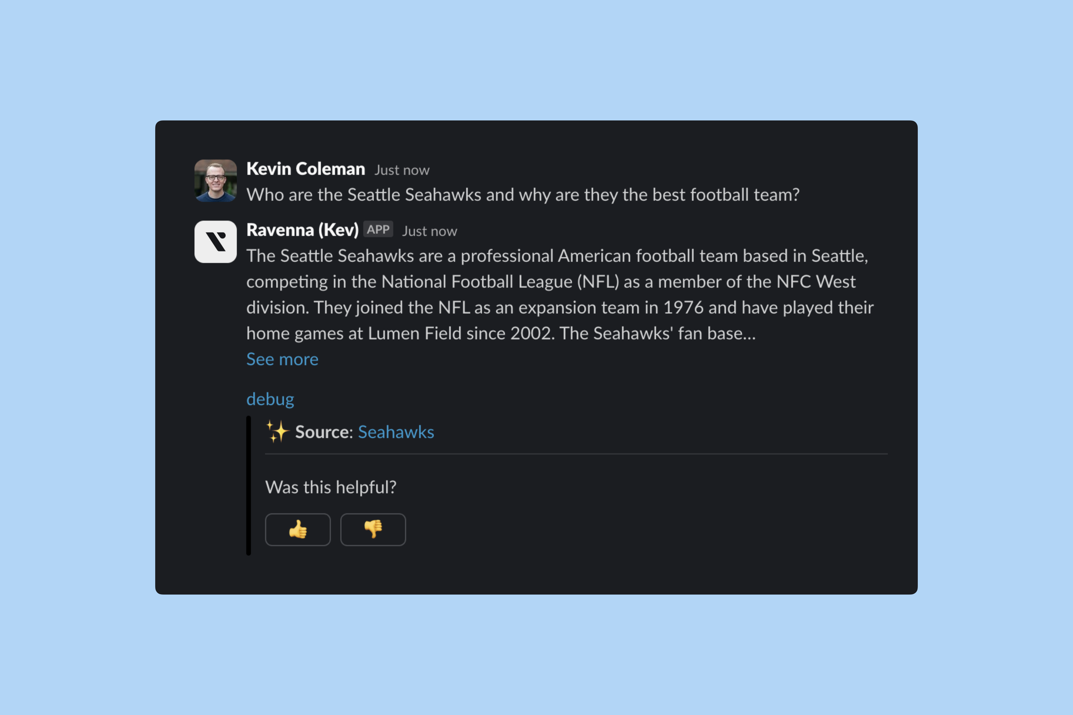The image size is (1073, 715).
Task: Click the timestamp on Ravenna's reply
Action: 429,231
